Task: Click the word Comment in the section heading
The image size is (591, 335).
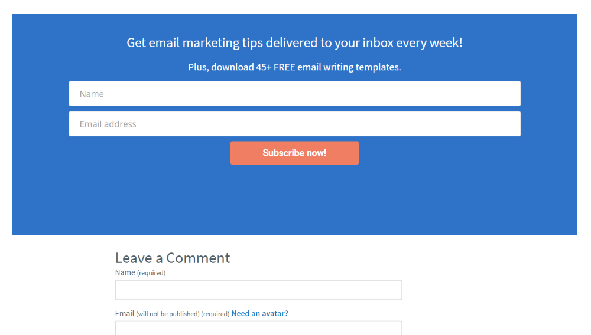Action: tap(198, 258)
